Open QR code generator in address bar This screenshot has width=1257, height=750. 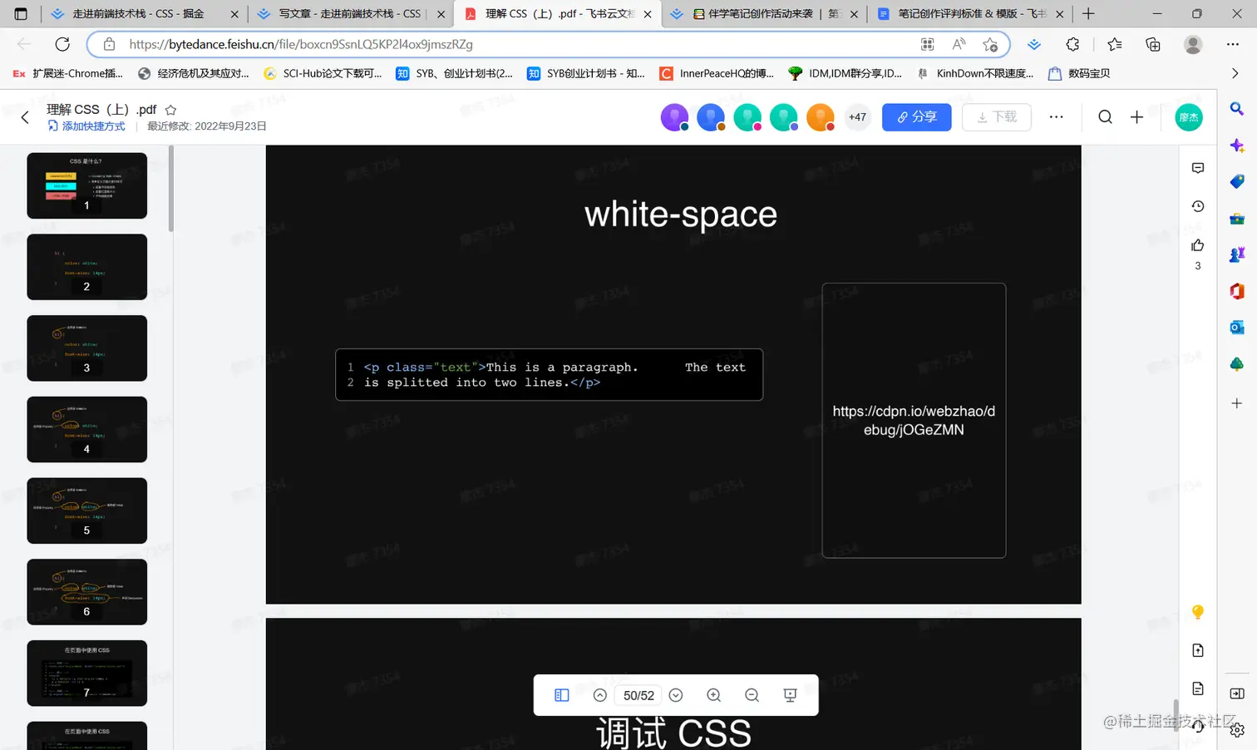pos(927,44)
